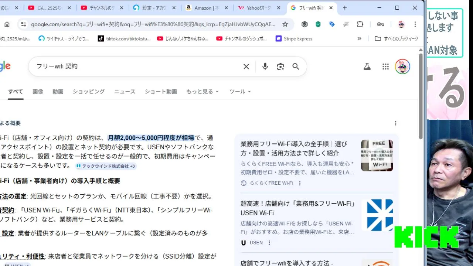The width and height of the screenshot is (473, 266).
Task: Open site information icon in address bar
Action: (x=23, y=24)
